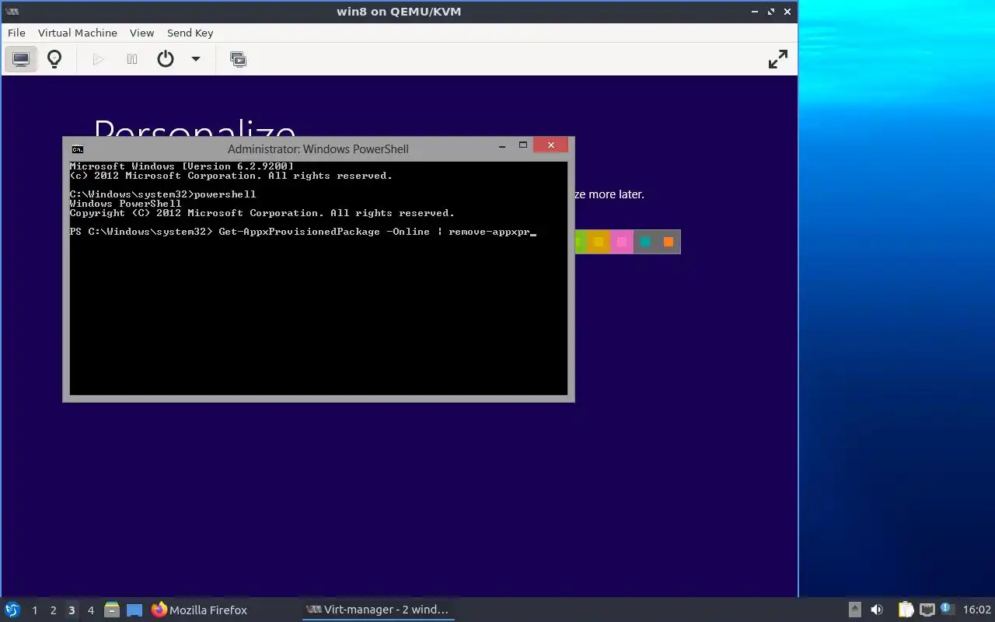Click the virt-manager window menu icon
The image size is (995, 622).
point(12,12)
